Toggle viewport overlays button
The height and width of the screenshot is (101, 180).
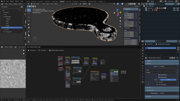point(122,4)
